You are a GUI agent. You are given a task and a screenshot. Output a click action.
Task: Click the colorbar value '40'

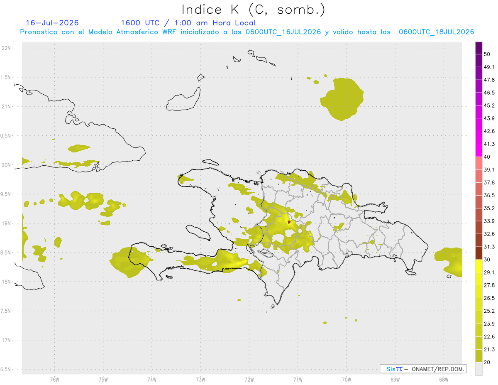(x=487, y=157)
